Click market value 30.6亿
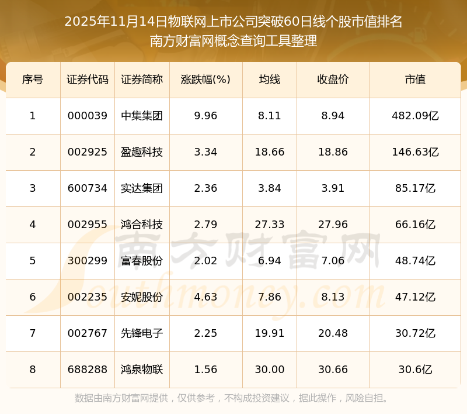Viewport: 467px width, 414px height. pyautogui.click(x=415, y=370)
